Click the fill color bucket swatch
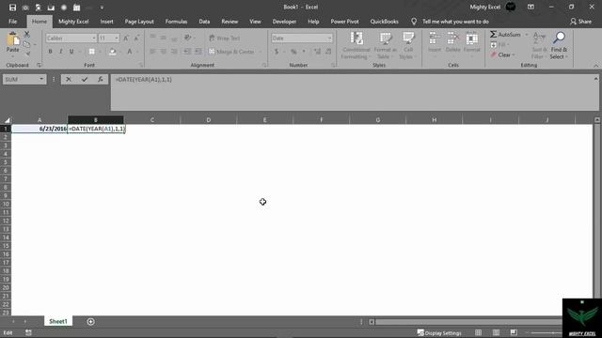The width and height of the screenshot is (602, 338). pyautogui.click(x=112, y=52)
